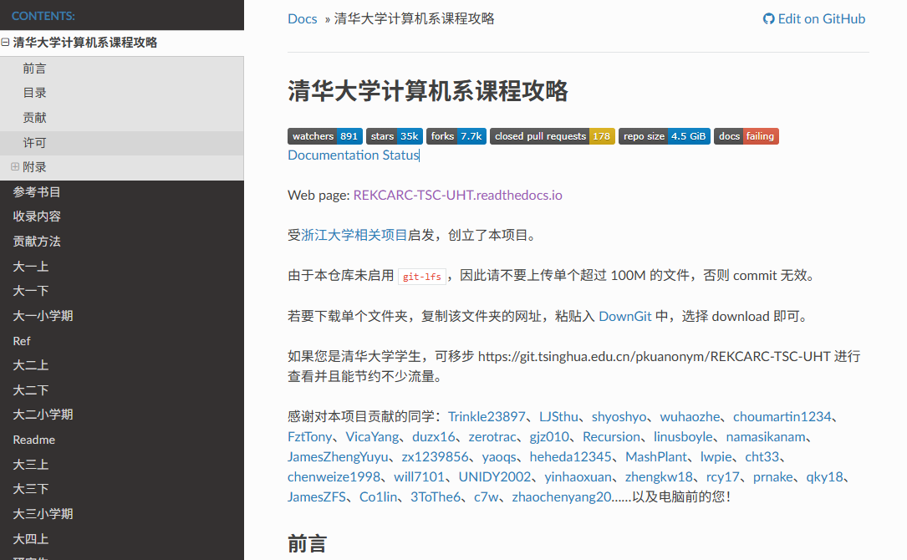The image size is (907, 560).
Task: Open the forks 7.7k badge
Action: (456, 136)
